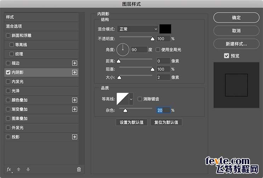
Task: Click the 不透明度 slider handle
Action: coord(153,39)
